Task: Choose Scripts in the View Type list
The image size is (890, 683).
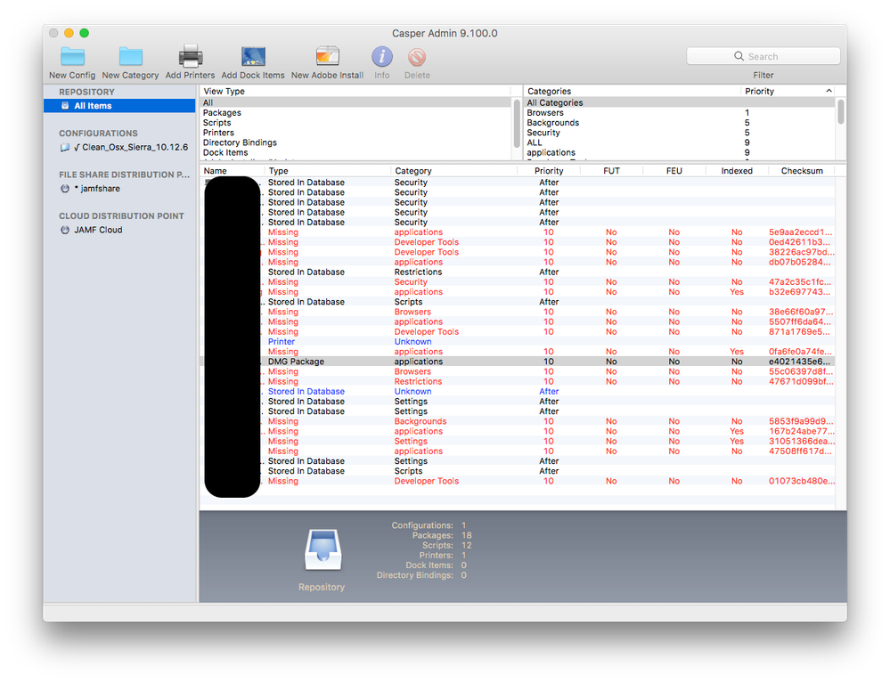Action: [356, 123]
